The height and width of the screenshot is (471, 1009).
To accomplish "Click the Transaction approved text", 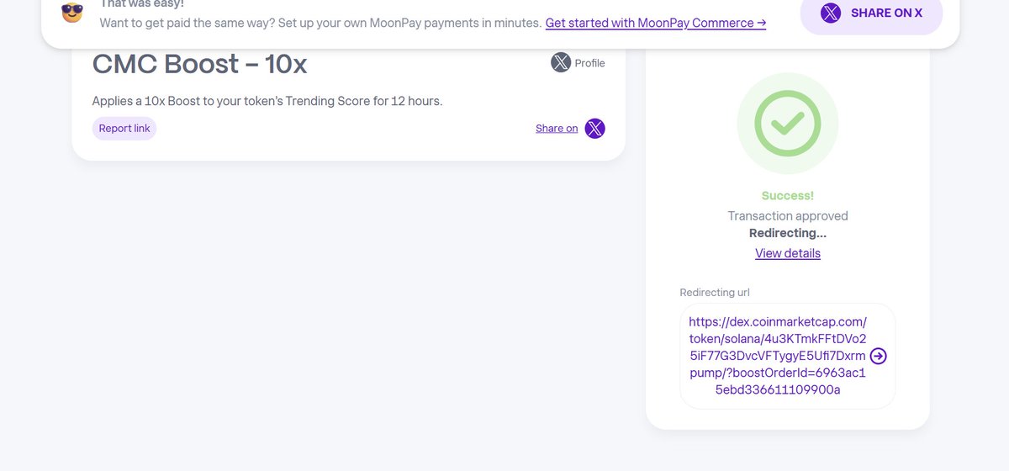I will tap(788, 216).
